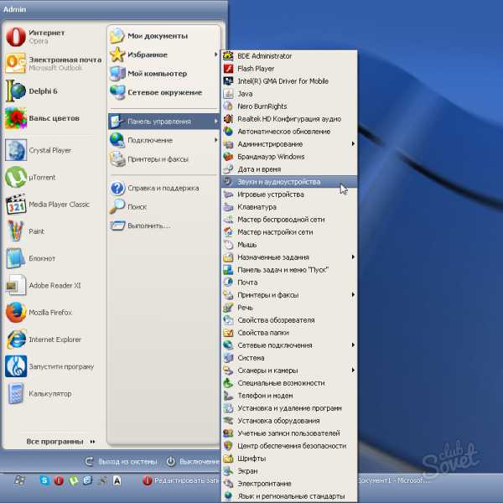Open Мастер беспроводной сети
503x503 pixels.
point(289,220)
